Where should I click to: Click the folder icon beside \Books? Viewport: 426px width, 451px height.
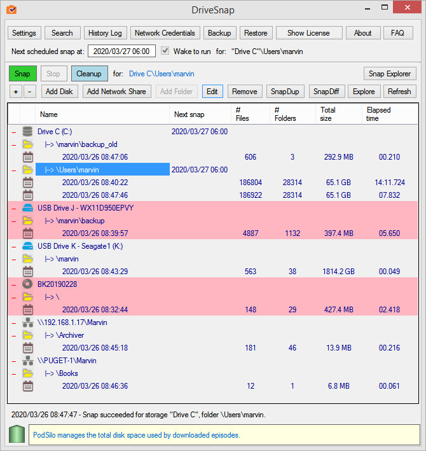point(27,373)
